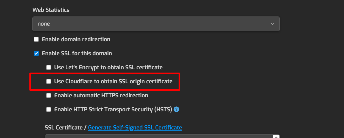Click the 'Enable HTTP Strict Transport Security (HSTS)' text
The width and height of the screenshot is (344, 138).
click(x=113, y=109)
